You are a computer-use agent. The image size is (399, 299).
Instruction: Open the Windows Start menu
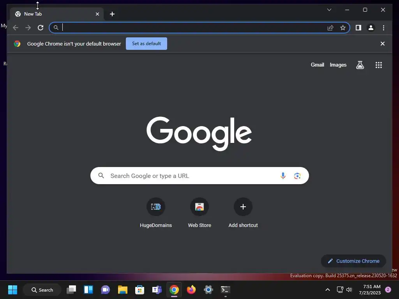[13, 290]
